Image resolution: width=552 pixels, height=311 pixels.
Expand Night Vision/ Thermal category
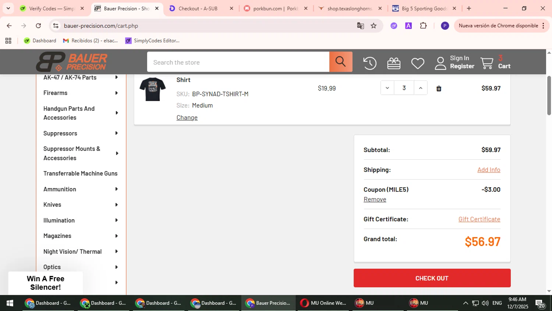[x=116, y=252]
